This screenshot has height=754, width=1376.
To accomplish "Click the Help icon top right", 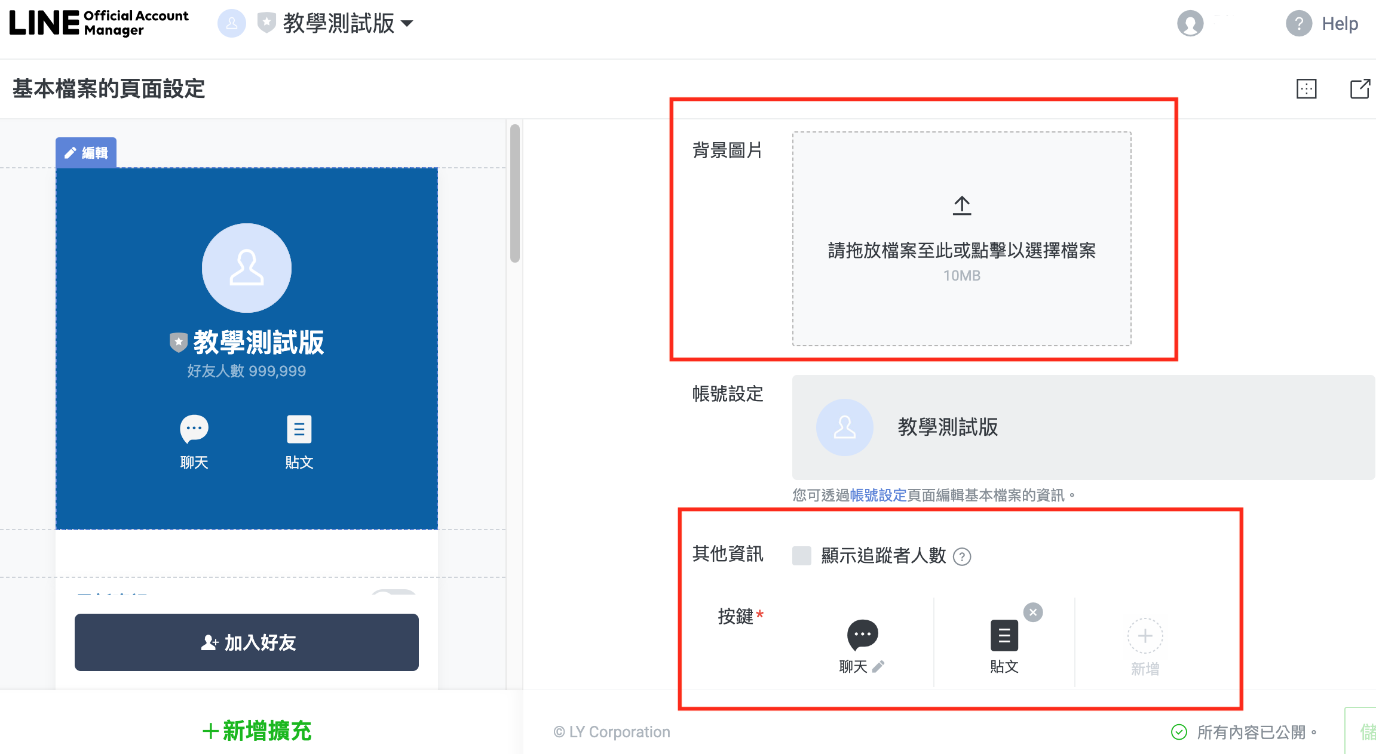I will coord(1296,25).
